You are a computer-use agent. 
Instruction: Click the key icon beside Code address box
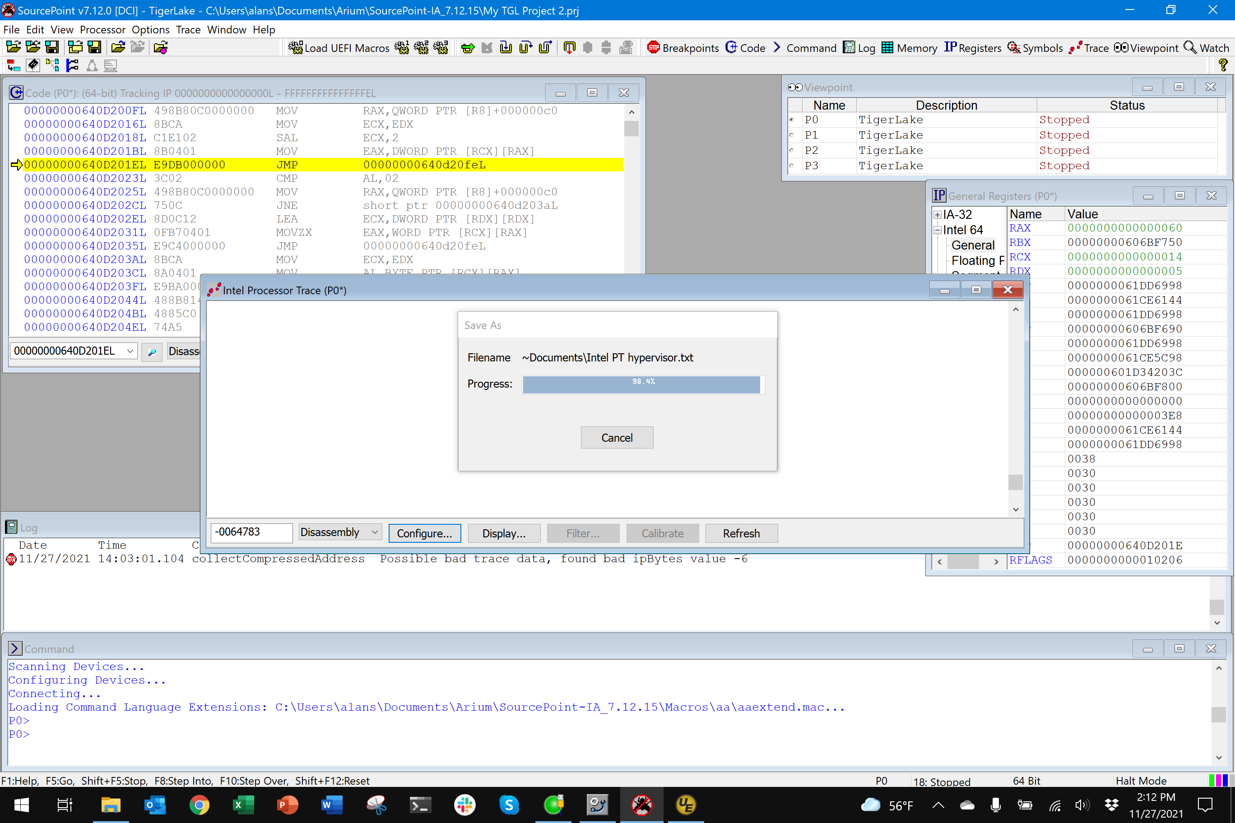pos(152,351)
